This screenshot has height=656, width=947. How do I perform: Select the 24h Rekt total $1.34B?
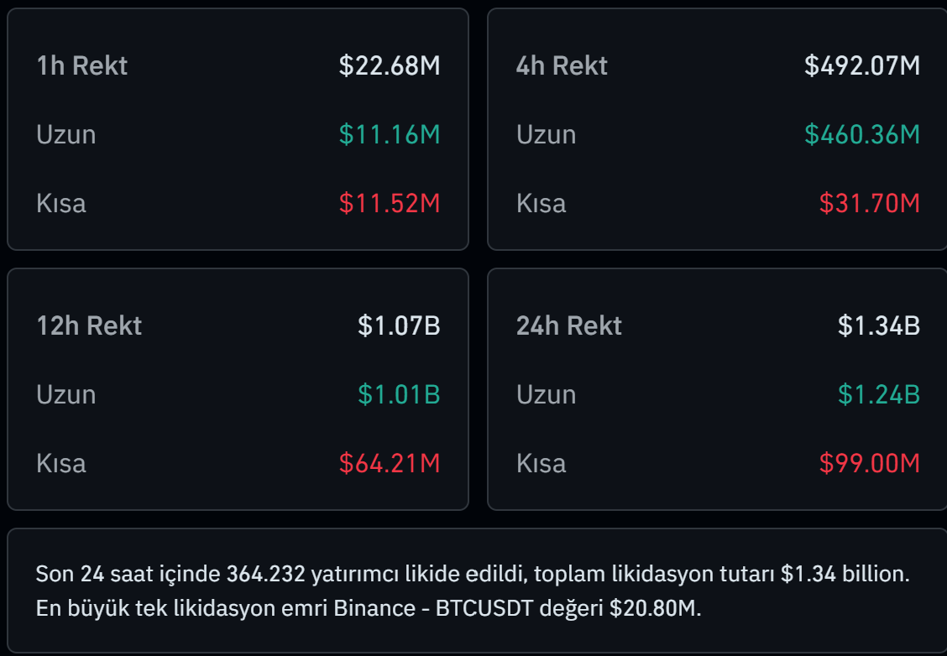tap(879, 325)
